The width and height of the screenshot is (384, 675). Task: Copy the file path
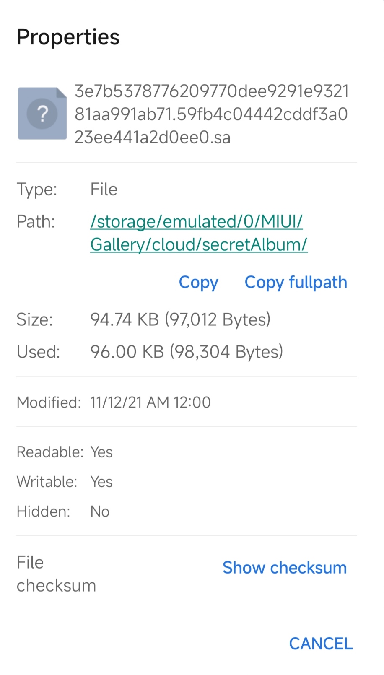click(199, 282)
